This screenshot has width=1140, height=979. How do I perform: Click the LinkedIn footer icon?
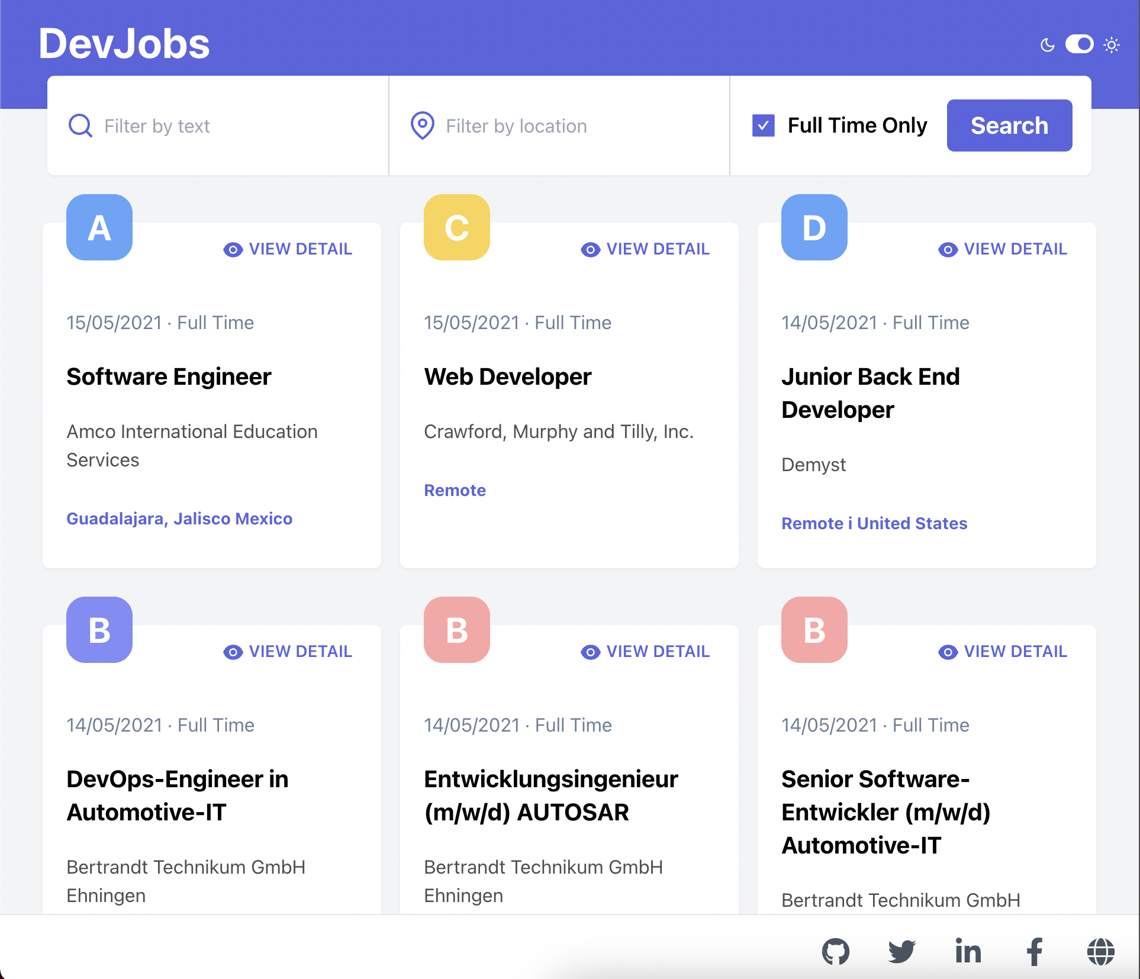(968, 952)
